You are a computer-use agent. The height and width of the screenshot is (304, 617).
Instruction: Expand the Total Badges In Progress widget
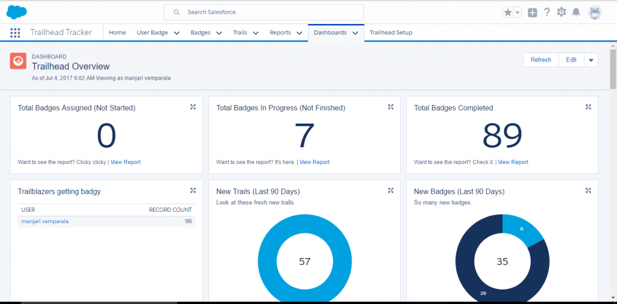[x=390, y=107]
